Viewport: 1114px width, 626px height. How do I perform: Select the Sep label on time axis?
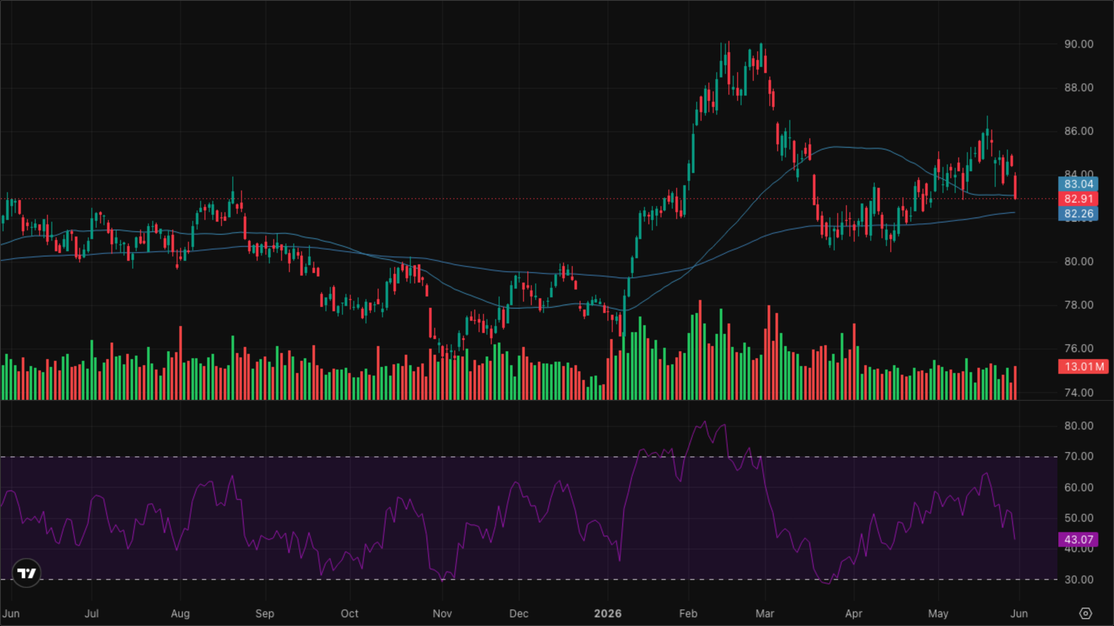[265, 613]
